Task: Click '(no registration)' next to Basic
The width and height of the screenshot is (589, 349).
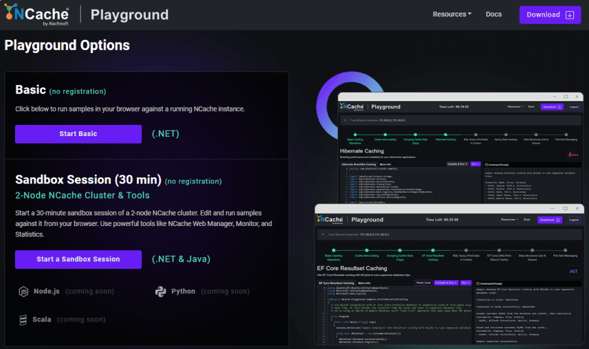Action: click(78, 92)
